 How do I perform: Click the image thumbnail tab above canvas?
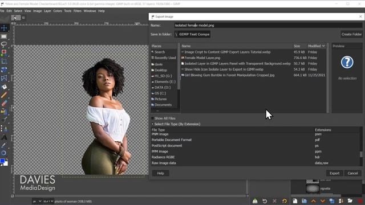click(x=16, y=18)
